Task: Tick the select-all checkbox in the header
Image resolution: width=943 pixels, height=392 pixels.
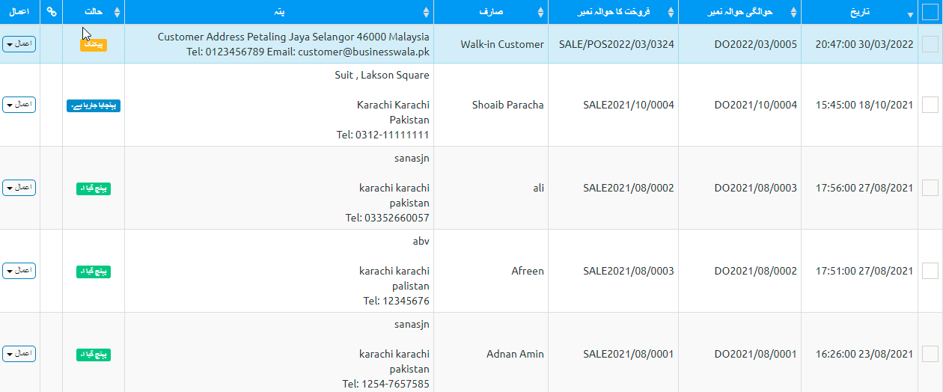Action: point(930,12)
